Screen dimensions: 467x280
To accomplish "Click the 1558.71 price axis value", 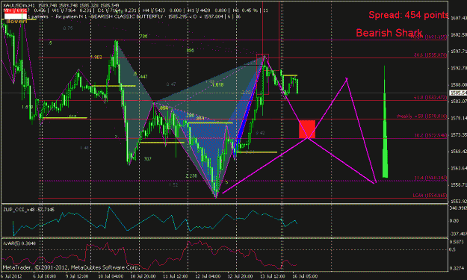I will click(x=459, y=184).
